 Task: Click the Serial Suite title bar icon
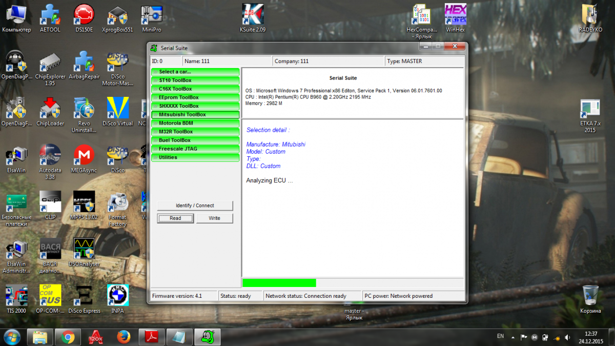[153, 48]
